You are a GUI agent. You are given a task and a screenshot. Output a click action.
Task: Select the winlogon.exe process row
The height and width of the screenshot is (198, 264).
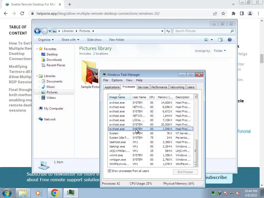pos(151,160)
